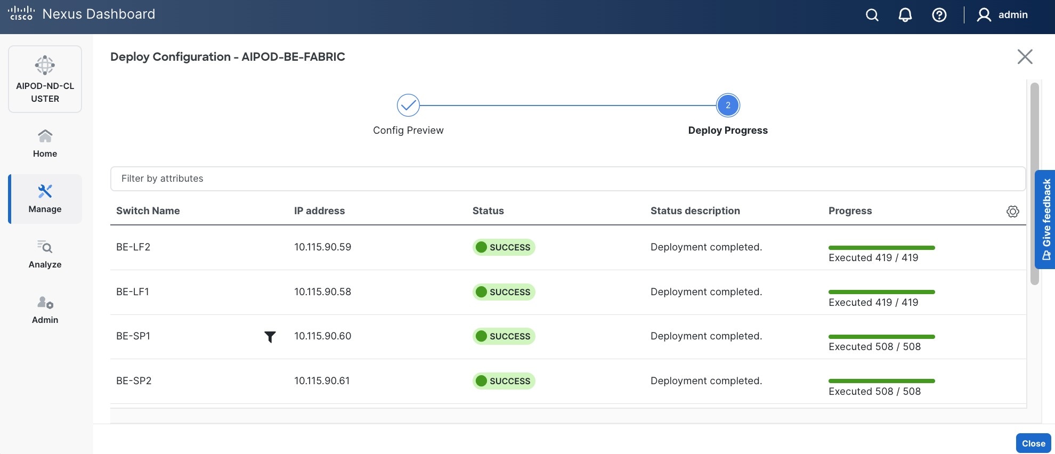Open the Manage section
Screen dimensions: 1055x454
pyautogui.click(x=45, y=199)
